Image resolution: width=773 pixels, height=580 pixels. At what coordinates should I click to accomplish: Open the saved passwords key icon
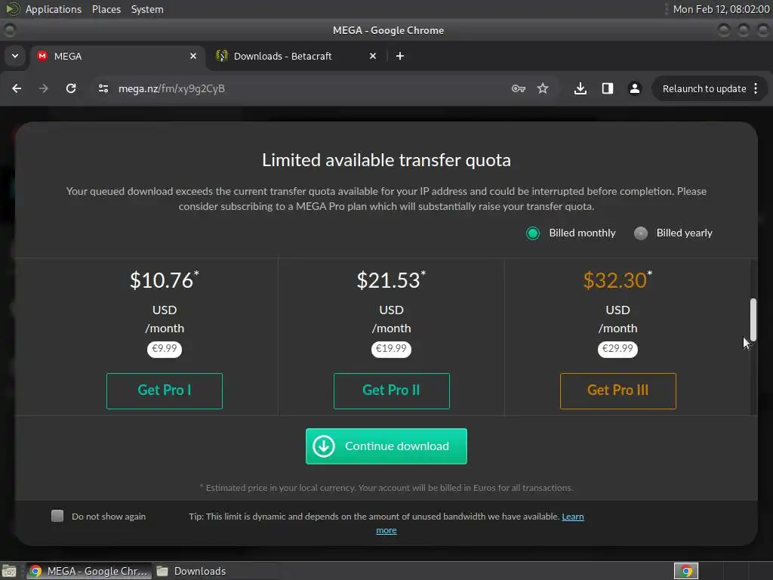coord(518,88)
